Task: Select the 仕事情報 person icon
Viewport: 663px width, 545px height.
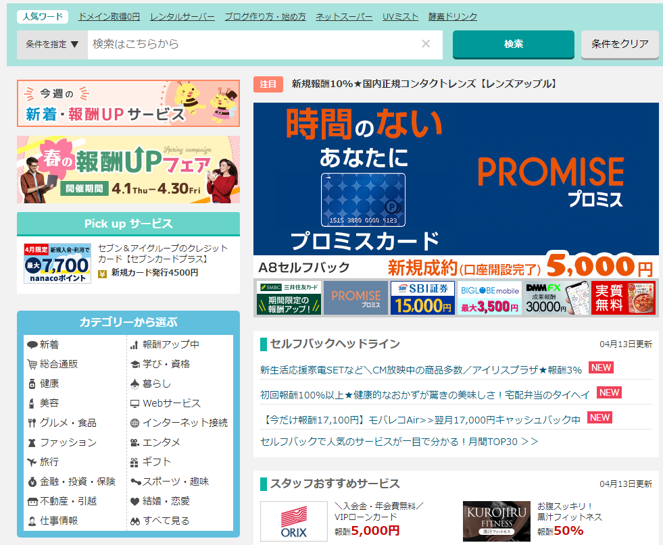Action: coord(32,521)
